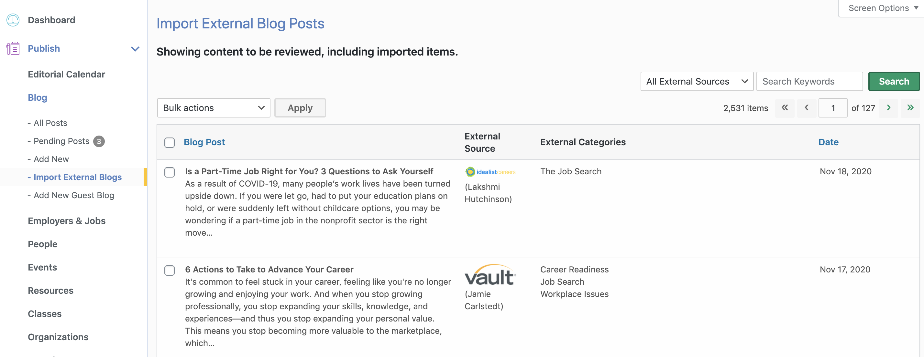924x357 pixels.
Task: Collapse the Publish menu chevron
Action: tap(135, 49)
